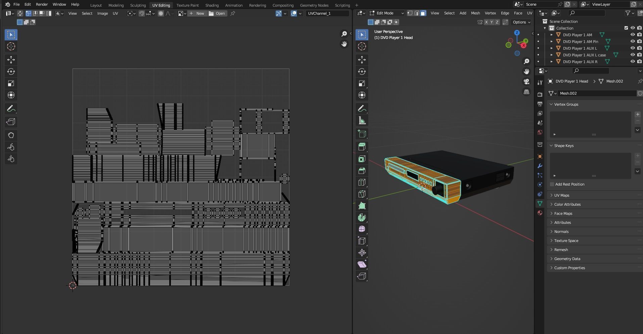Image resolution: width=643 pixels, height=334 pixels.
Task: Open the File menu
Action: 16,4
